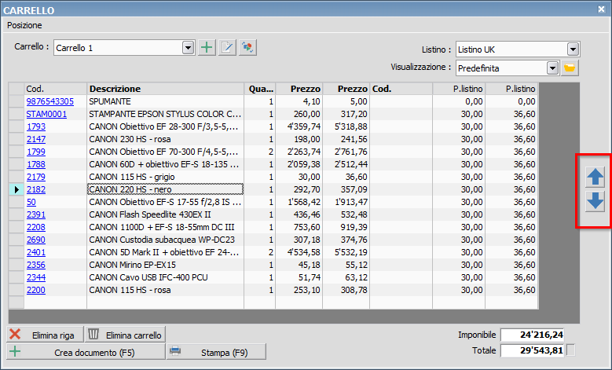Close the Carrello window
Viewport: 612px width, 370px height.
602,9
